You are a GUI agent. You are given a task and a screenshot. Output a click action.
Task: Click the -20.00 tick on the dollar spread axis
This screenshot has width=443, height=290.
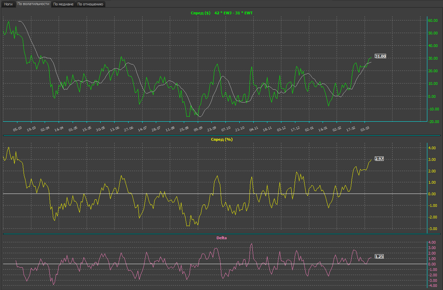point(433,121)
